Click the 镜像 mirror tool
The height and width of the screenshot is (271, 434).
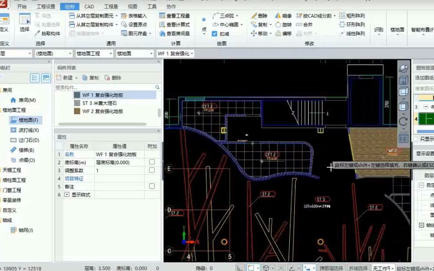pyautogui.click(x=285, y=15)
